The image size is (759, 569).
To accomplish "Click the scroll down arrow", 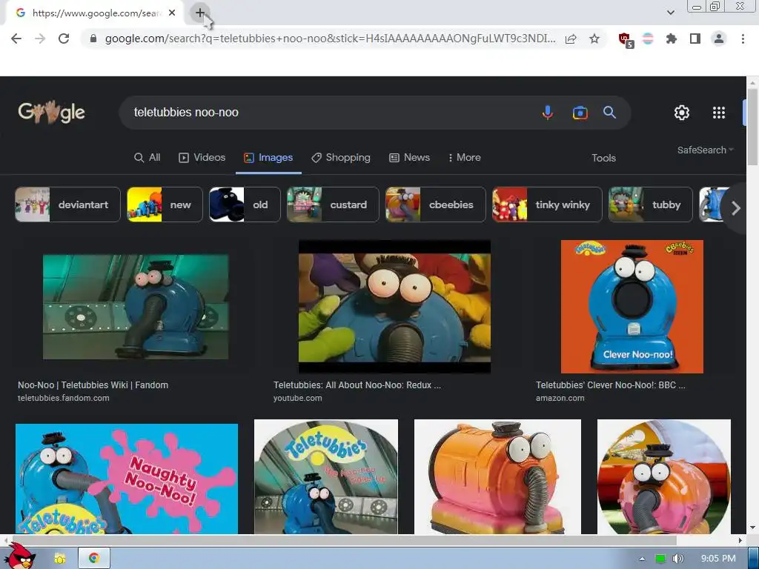I will [x=753, y=528].
